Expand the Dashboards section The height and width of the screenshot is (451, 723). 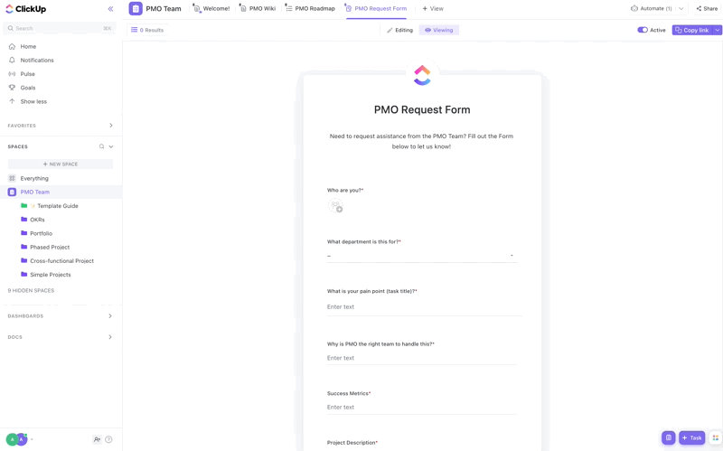110,316
